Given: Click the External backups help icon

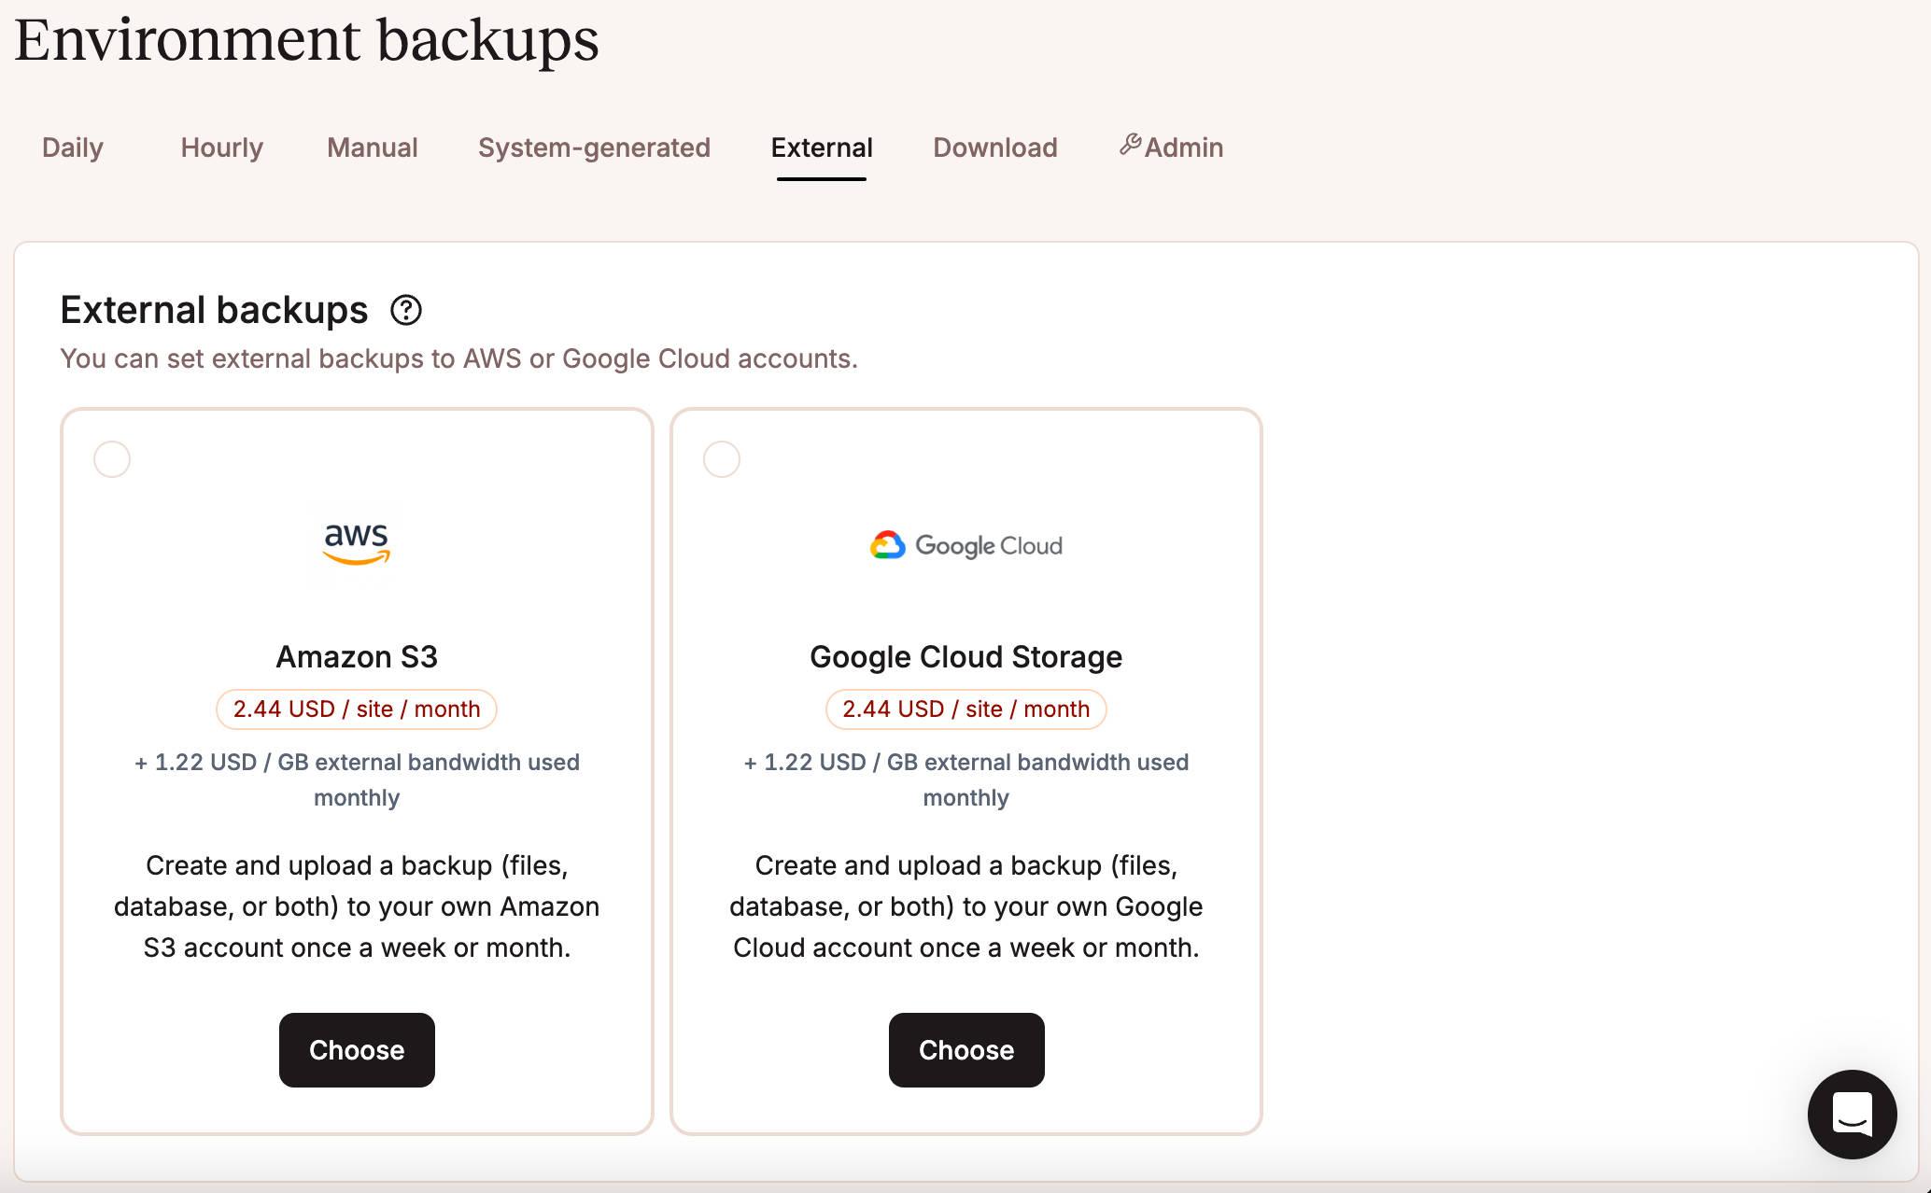Looking at the screenshot, I should [x=406, y=310].
